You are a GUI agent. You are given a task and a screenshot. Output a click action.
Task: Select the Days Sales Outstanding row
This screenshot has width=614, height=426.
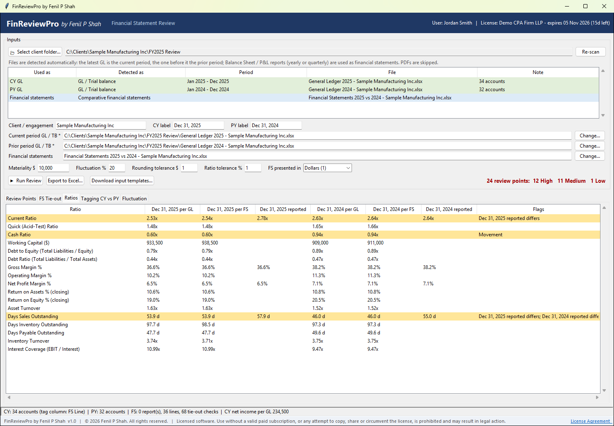pyautogui.click(x=303, y=316)
